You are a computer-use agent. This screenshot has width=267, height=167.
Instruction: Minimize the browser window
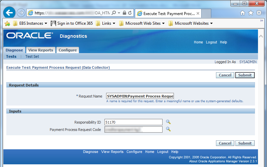pos(235,3)
